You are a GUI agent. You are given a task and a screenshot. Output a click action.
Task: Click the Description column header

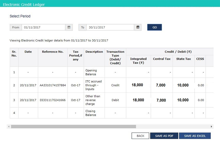tap(94, 52)
